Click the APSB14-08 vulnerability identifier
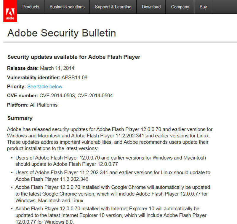Screen dimensions: 237x224 (74, 77)
